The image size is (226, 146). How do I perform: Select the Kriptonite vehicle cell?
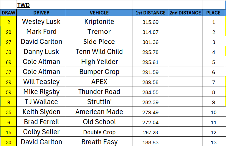99,22
